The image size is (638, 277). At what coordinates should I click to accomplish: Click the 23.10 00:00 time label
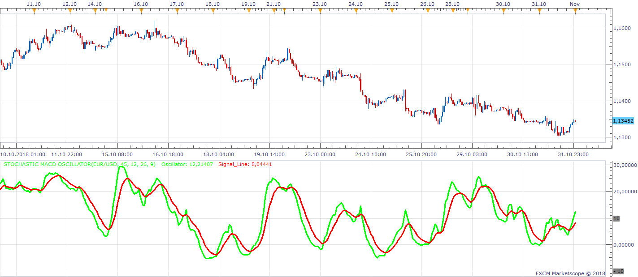tap(319, 154)
